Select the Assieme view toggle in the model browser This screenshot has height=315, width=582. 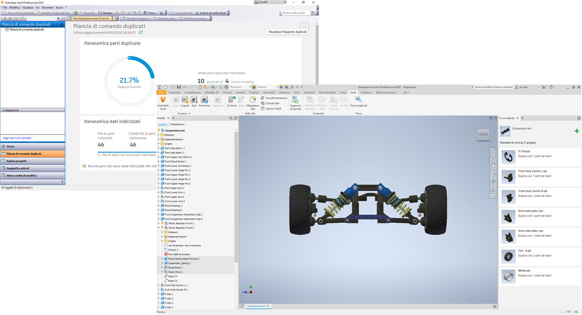pos(163,124)
